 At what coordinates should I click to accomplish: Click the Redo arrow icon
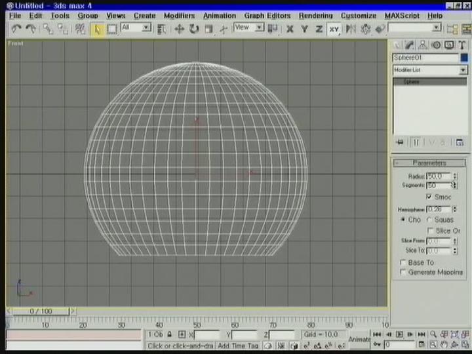tap(31, 29)
